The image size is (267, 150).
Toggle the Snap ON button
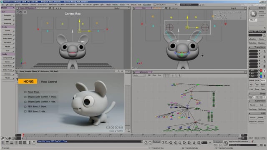pos(250,97)
